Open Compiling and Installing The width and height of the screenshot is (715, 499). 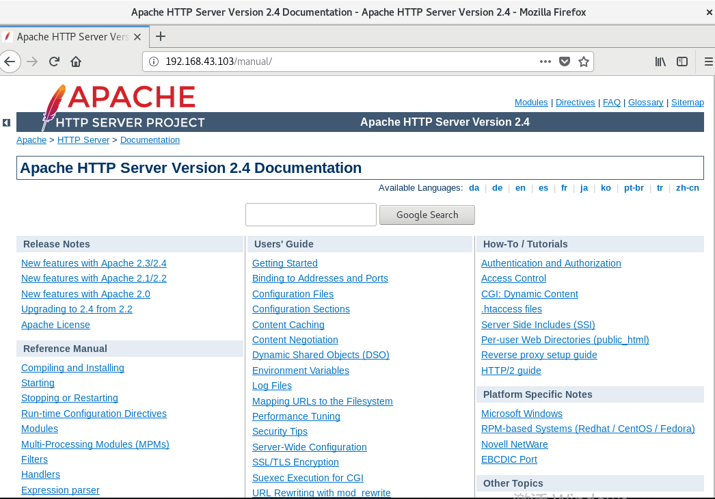click(72, 368)
